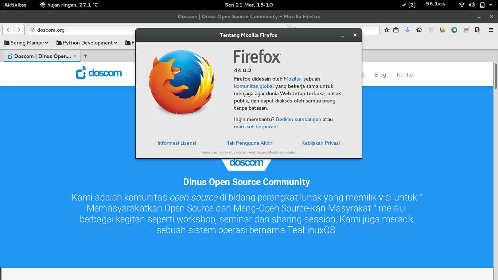Follow the Mozilla link in dialog
The height and width of the screenshot is (280, 498).
292,79
